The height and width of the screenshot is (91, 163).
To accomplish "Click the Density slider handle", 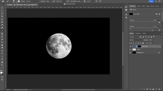I will (159, 22).
